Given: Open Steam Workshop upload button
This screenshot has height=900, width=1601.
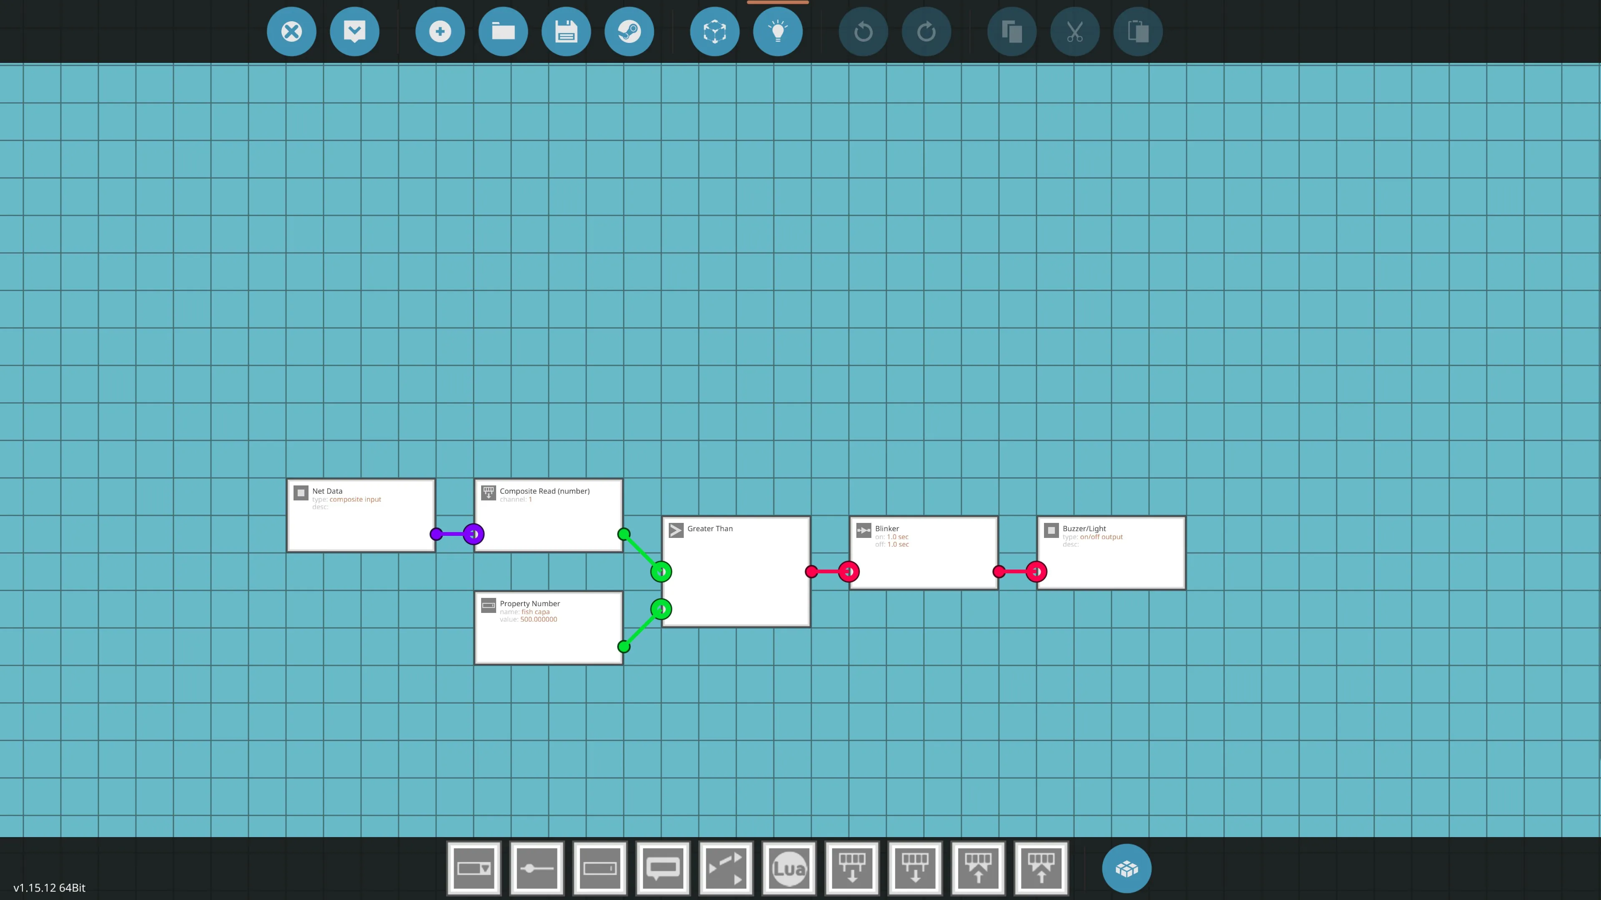Looking at the screenshot, I should point(629,32).
